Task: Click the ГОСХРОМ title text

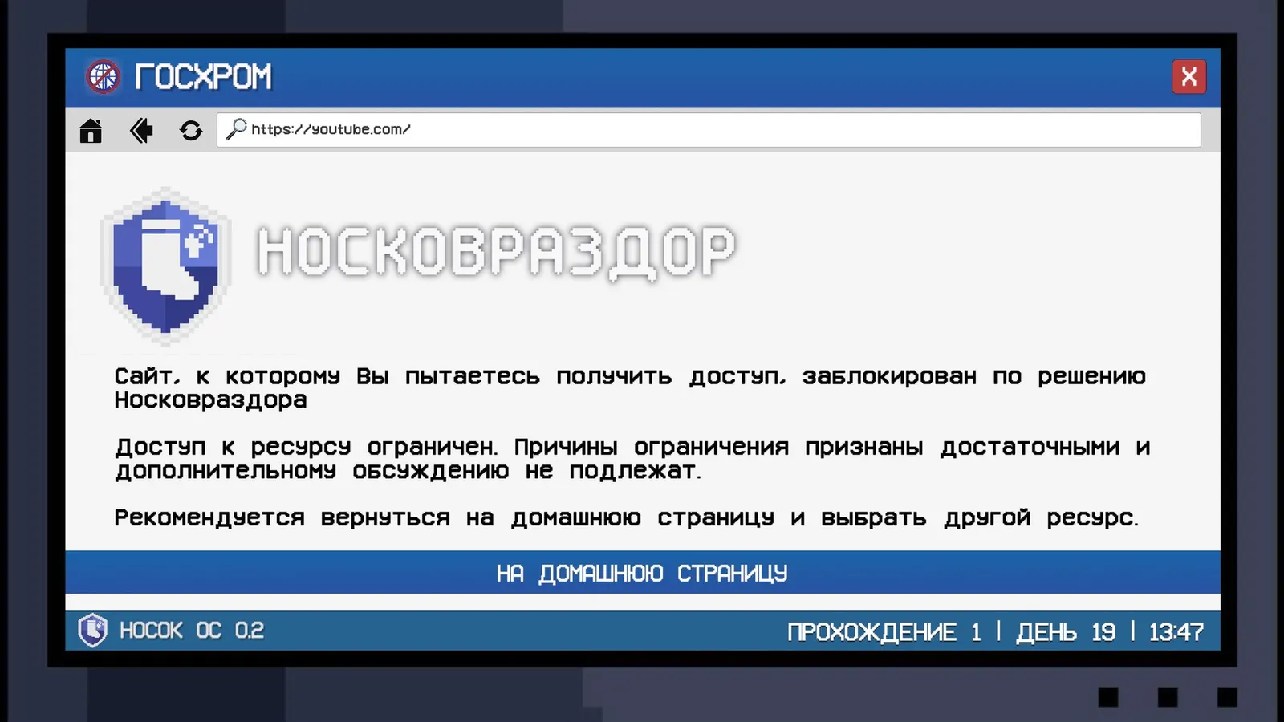Action: [x=203, y=77]
